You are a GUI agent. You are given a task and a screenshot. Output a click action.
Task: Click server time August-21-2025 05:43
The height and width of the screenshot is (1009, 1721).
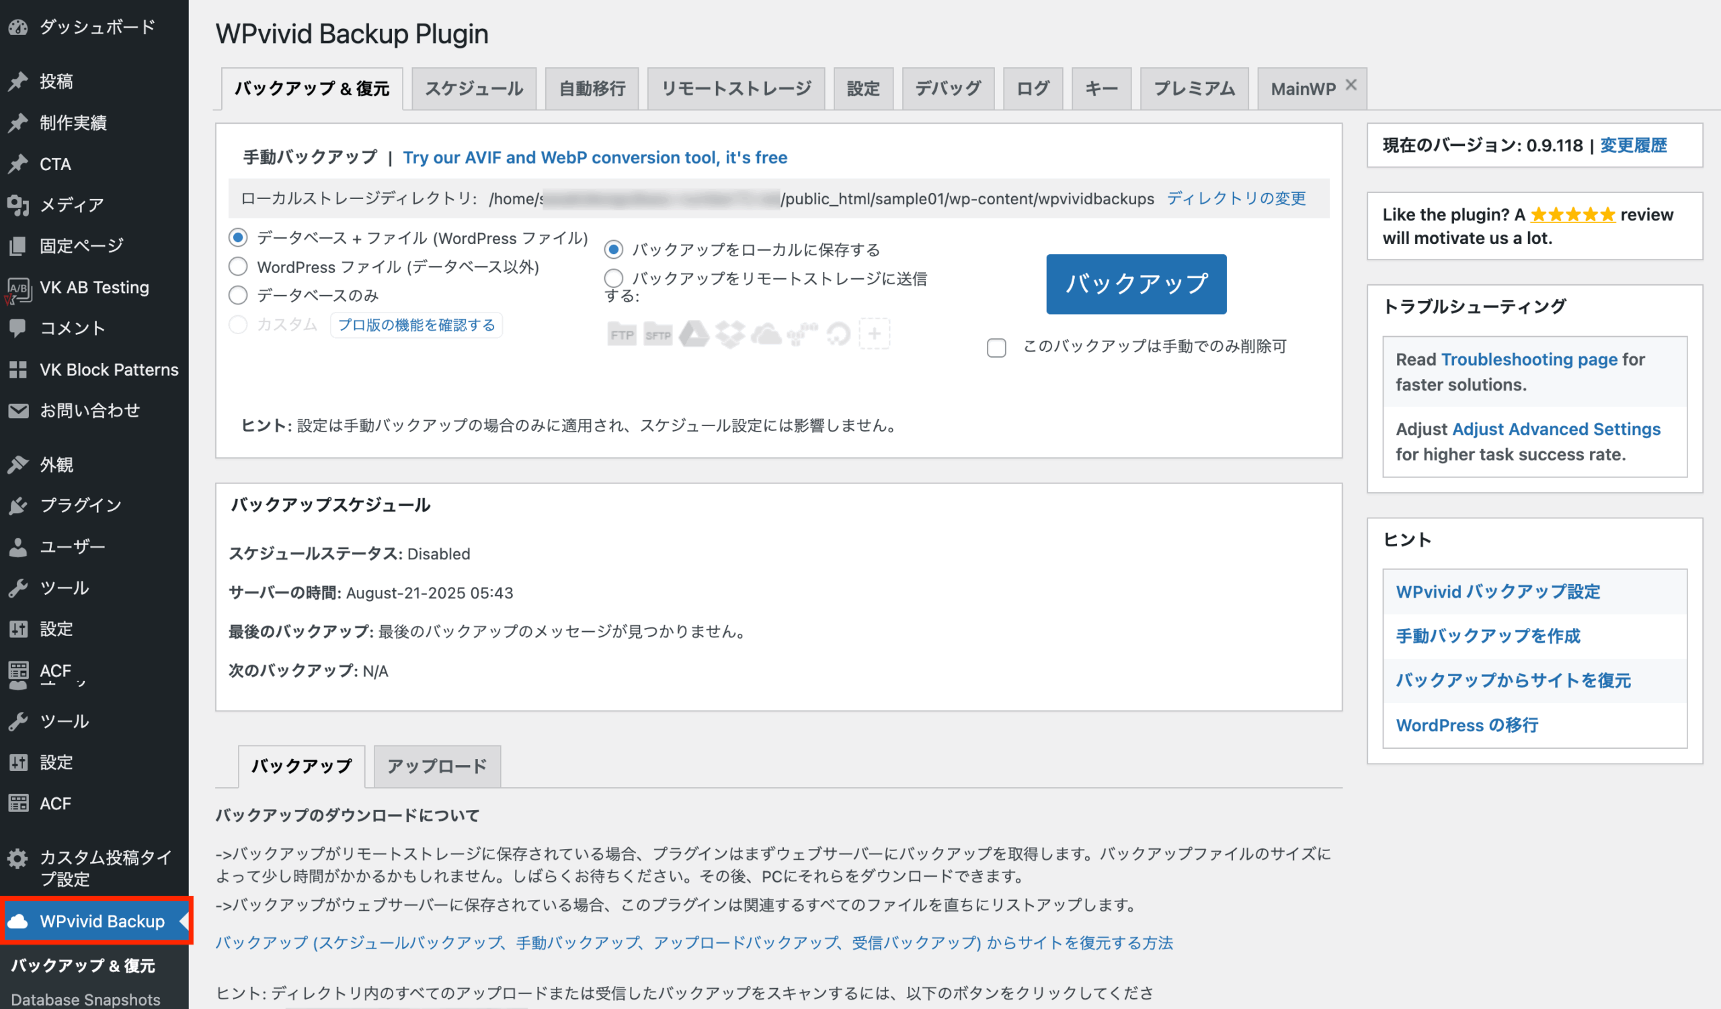pos(430,593)
